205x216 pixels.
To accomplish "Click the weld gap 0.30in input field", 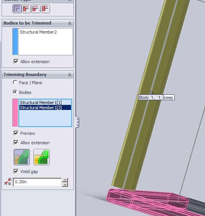I will [x=37, y=182].
